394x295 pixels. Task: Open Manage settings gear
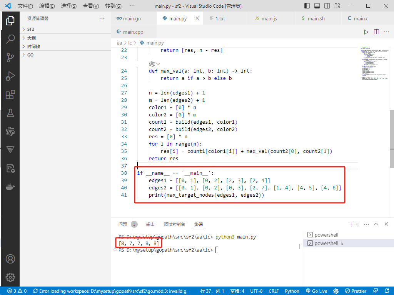10,277
